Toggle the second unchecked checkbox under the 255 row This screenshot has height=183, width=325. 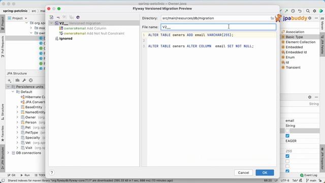click(x=287, y=166)
